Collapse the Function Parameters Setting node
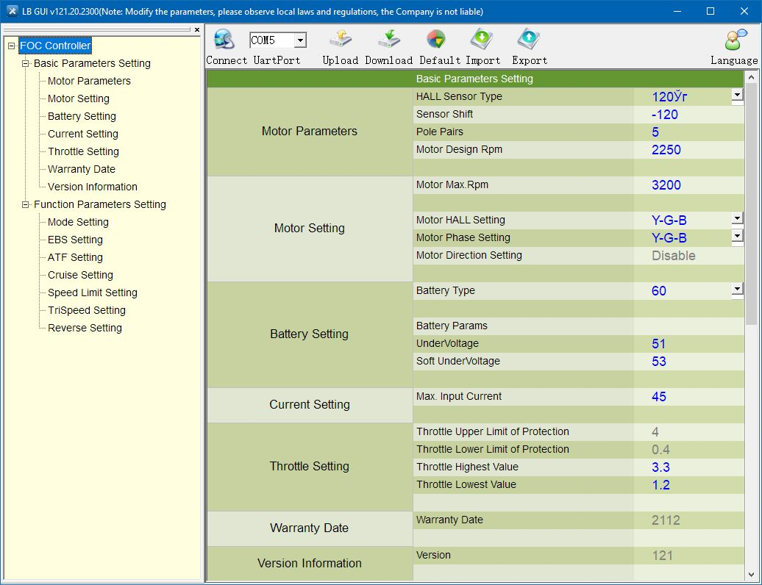 26,204
